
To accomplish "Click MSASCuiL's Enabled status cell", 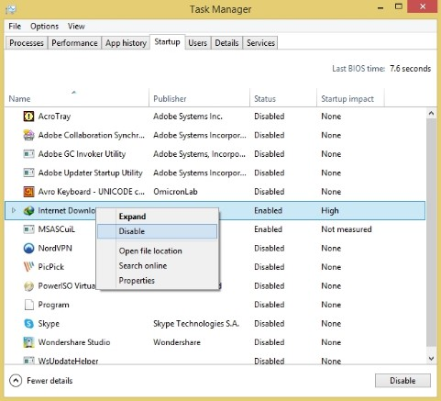I will coord(268,229).
